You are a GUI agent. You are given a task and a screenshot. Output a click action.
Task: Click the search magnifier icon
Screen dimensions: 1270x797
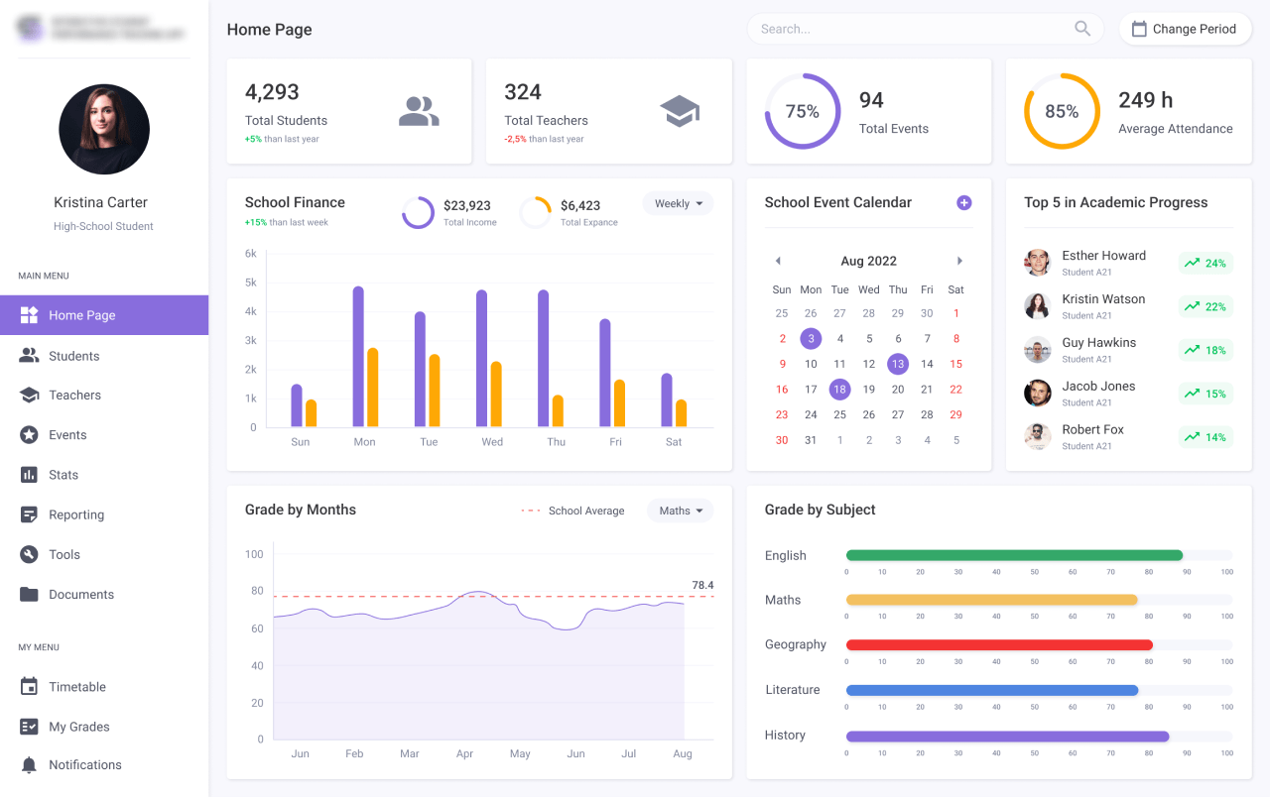coord(1081,29)
